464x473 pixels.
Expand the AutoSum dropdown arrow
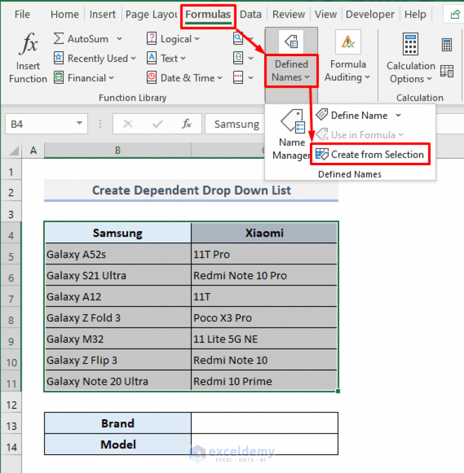(x=120, y=39)
